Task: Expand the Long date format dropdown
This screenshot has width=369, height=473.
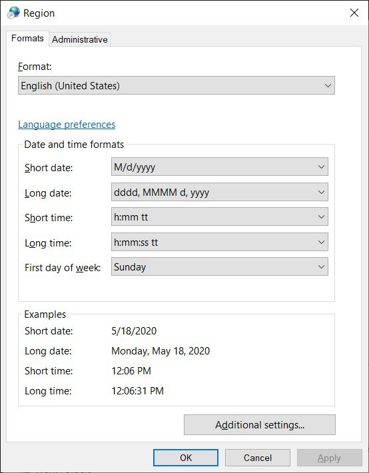Action: click(x=220, y=192)
